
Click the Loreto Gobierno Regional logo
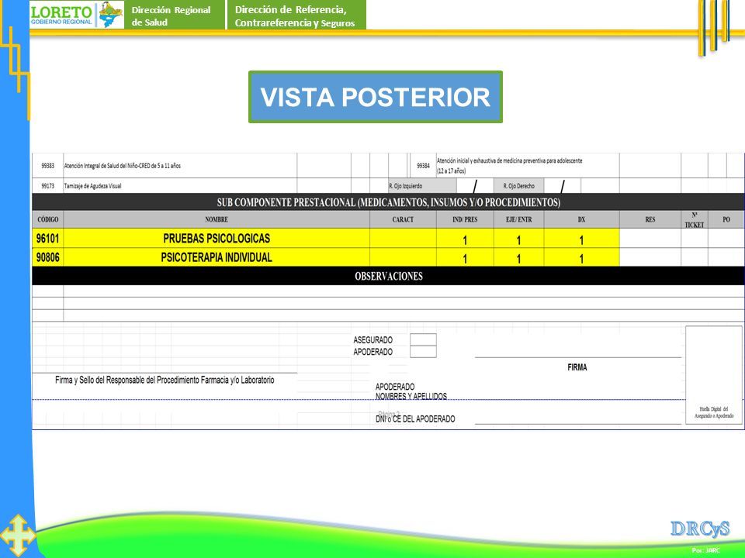[x=77, y=15]
